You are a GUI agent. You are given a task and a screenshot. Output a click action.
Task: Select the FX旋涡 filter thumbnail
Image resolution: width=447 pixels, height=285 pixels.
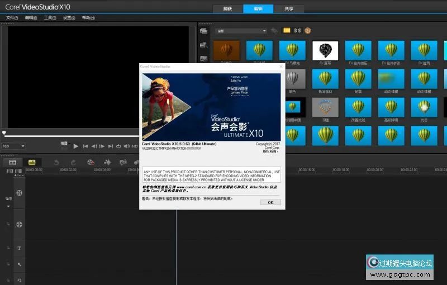[424, 51]
